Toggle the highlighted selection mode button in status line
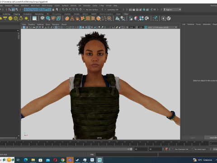Image resolution: width=217 pixels, height=163 pixels. (x=13, y=10)
